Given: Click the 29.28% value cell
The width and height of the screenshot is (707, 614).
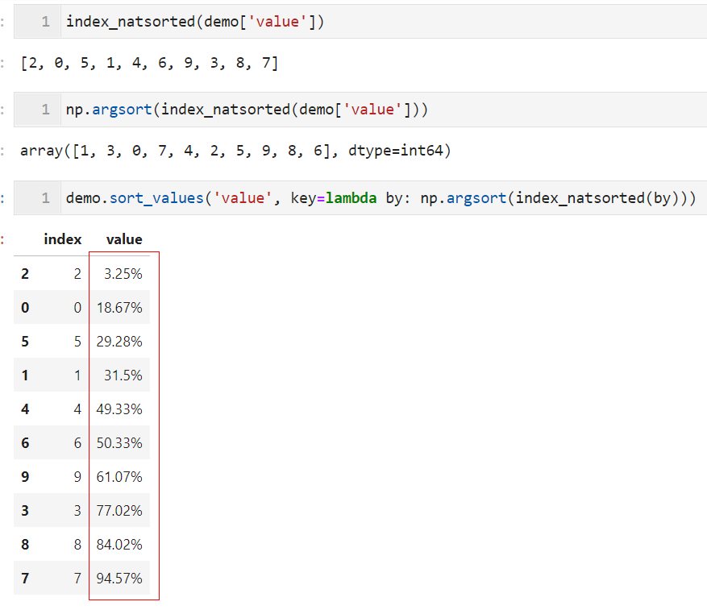Looking at the screenshot, I should [x=119, y=342].
